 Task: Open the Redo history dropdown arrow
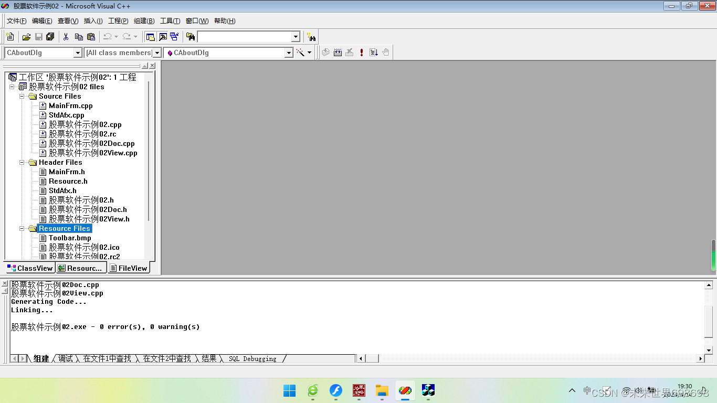[x=135, y=37]
